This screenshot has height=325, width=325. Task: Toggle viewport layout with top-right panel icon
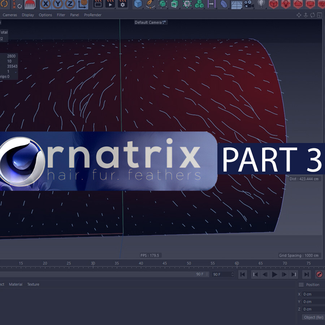pos(319,15)
